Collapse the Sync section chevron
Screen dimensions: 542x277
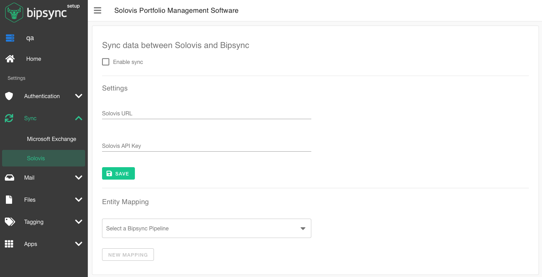tap(79, 118)
